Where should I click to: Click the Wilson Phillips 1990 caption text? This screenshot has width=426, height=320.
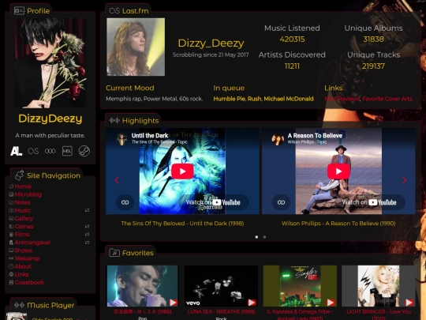338,224
